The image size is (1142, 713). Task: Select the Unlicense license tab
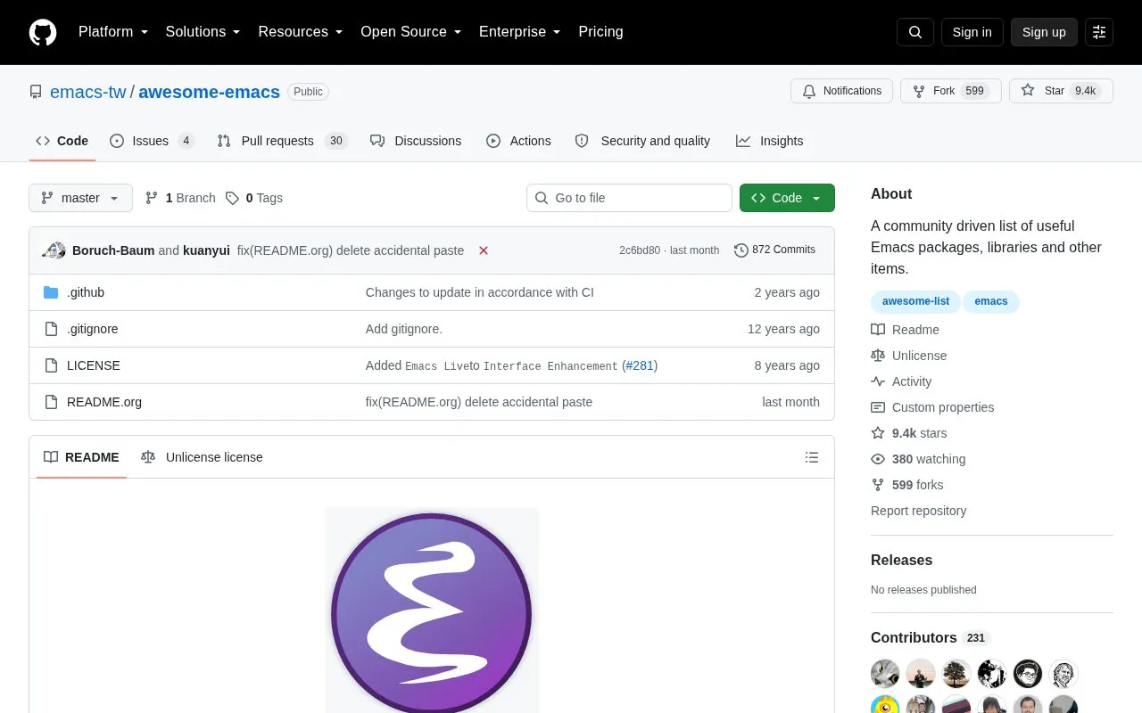(x=202, y=457)
